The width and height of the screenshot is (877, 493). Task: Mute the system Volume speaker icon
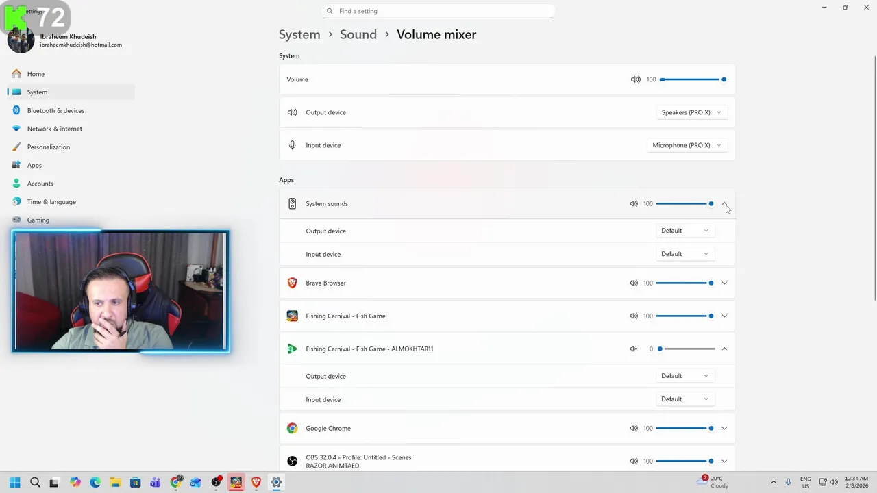[635, 79]
